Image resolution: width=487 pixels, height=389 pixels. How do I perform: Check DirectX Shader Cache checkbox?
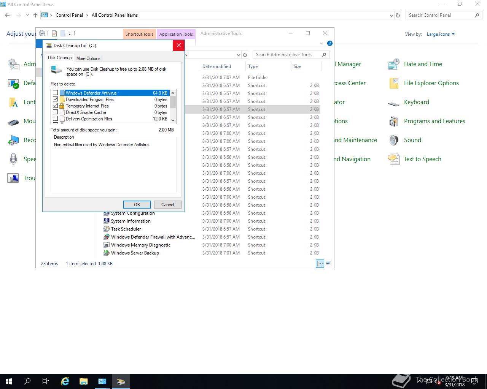pyautogui.click(x=56, y=112)
